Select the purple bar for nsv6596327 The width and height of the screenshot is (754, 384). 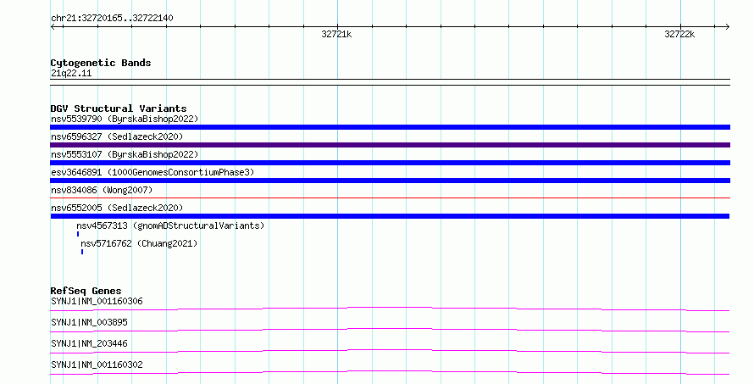point(390,145)
